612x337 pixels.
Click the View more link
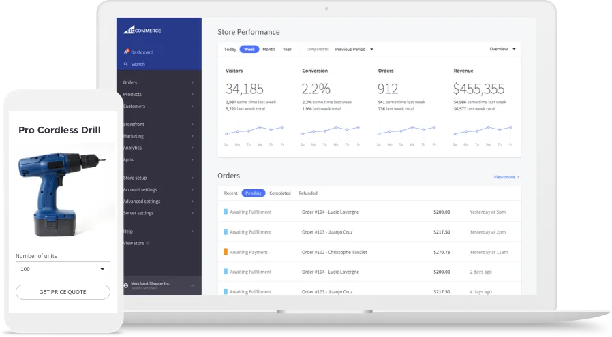coord(506,177)
